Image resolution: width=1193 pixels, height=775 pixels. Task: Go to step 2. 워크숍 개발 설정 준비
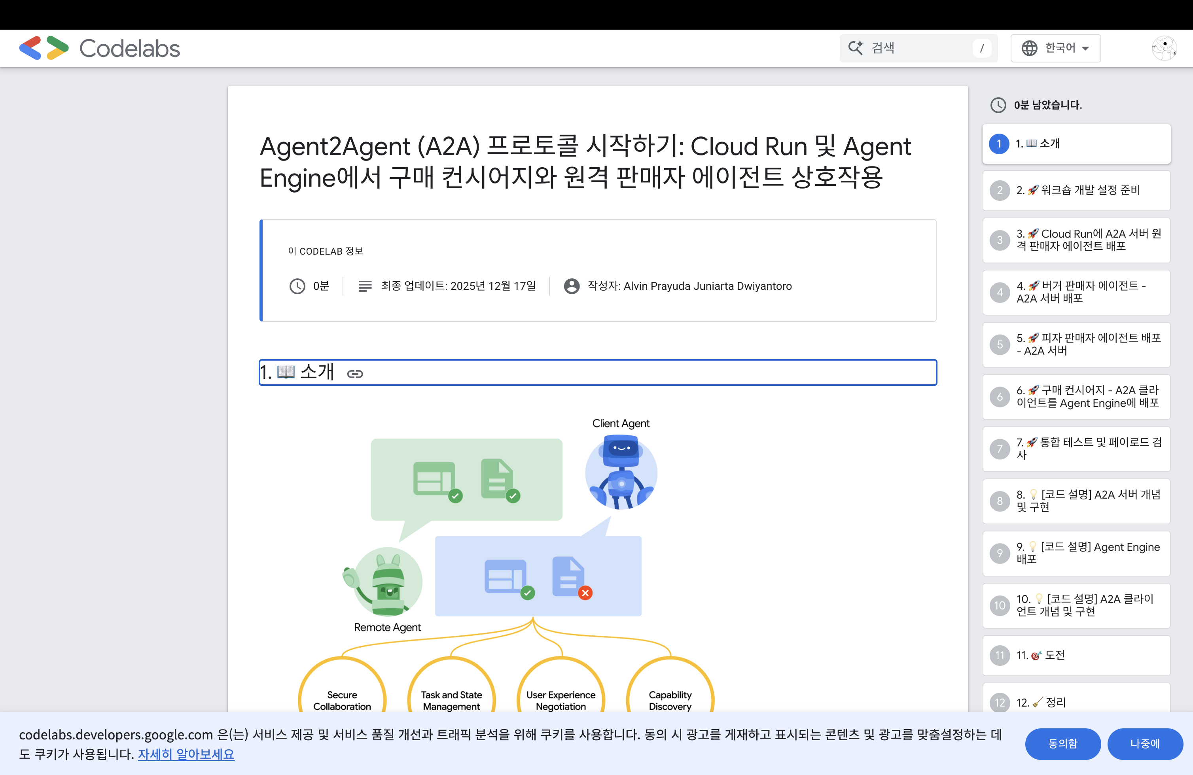pyautogui.click(x=1076, y=190)
